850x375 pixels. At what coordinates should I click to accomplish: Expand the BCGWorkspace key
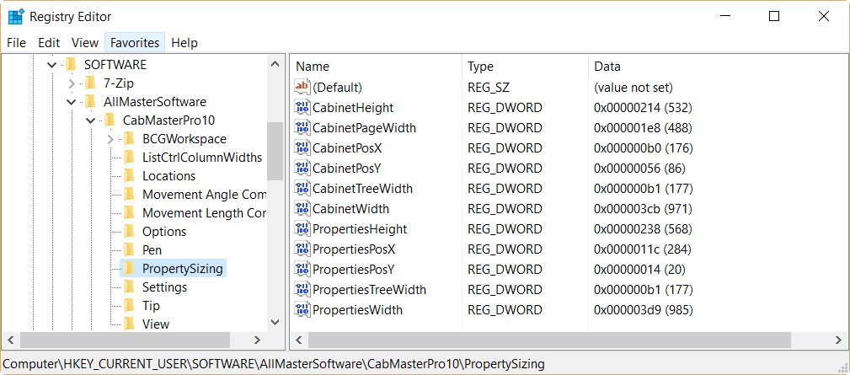[110, 139]
